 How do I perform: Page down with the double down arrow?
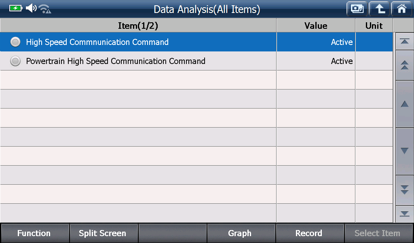[x=404, y=190]
